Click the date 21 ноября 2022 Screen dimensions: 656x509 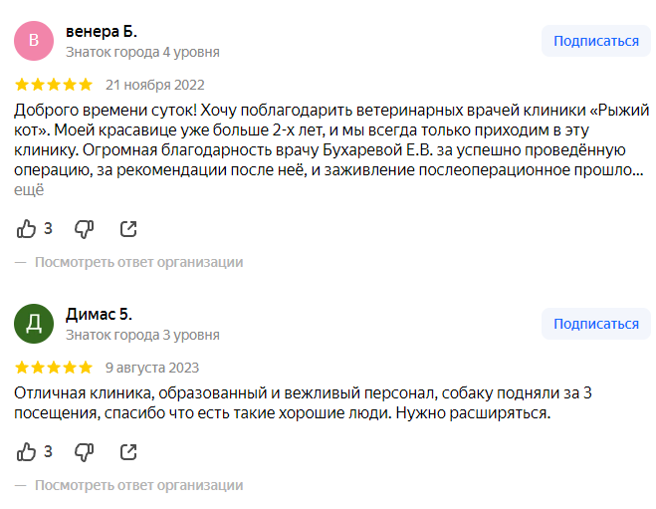(x=154, y=85)
